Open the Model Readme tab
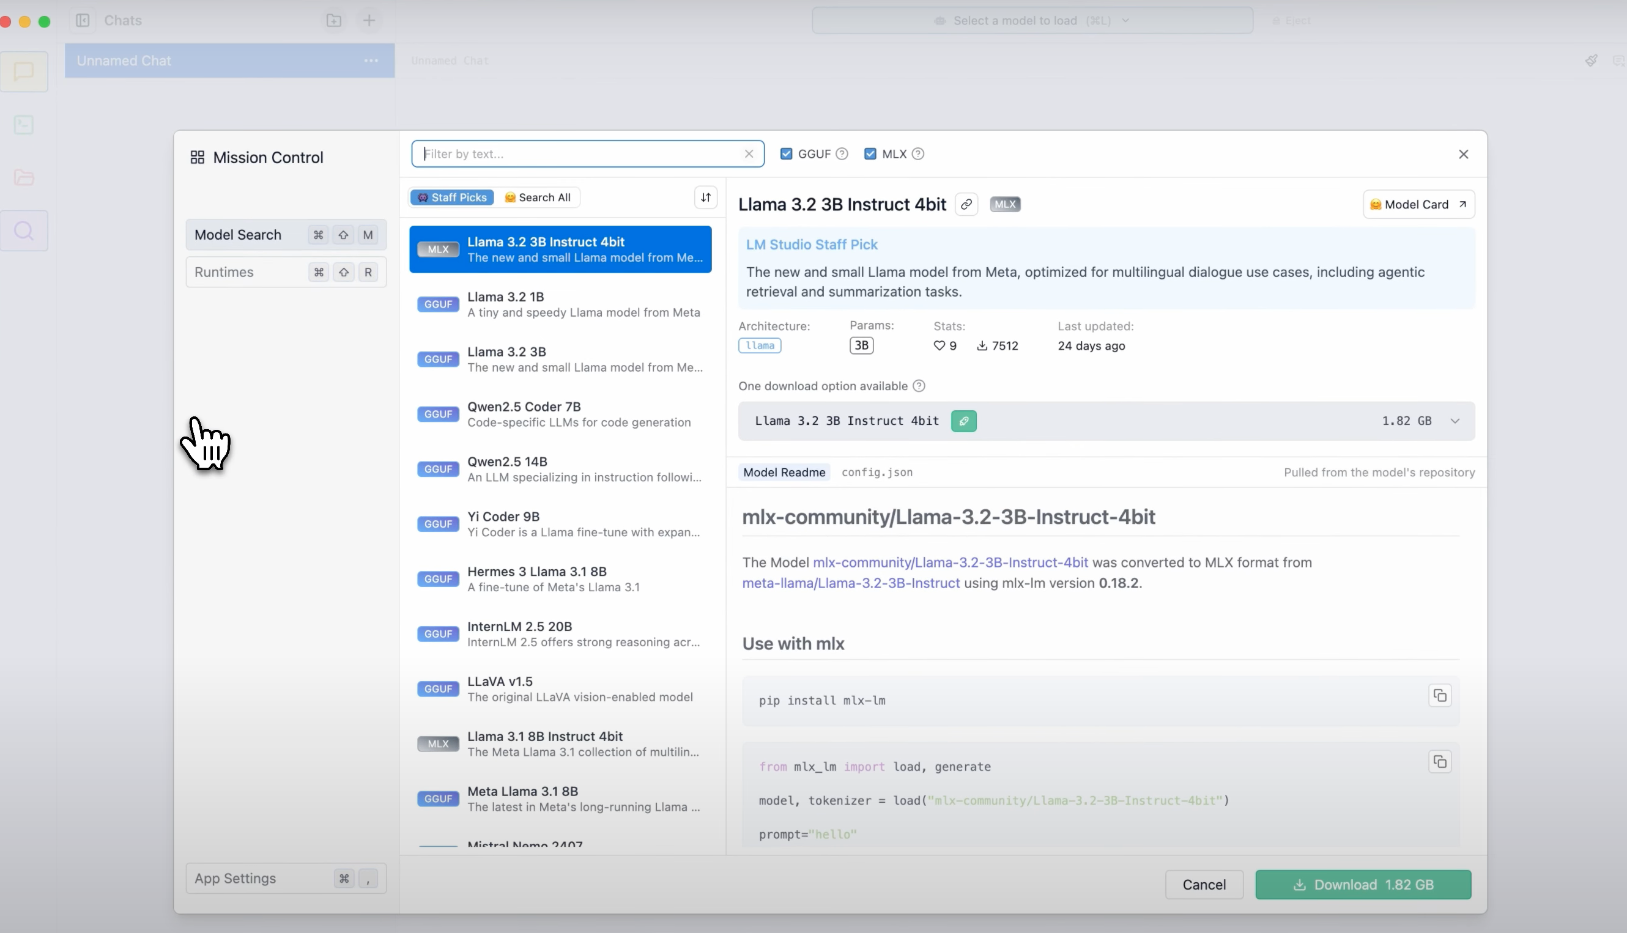1627x933 pixels. click(x=784, y=472)
